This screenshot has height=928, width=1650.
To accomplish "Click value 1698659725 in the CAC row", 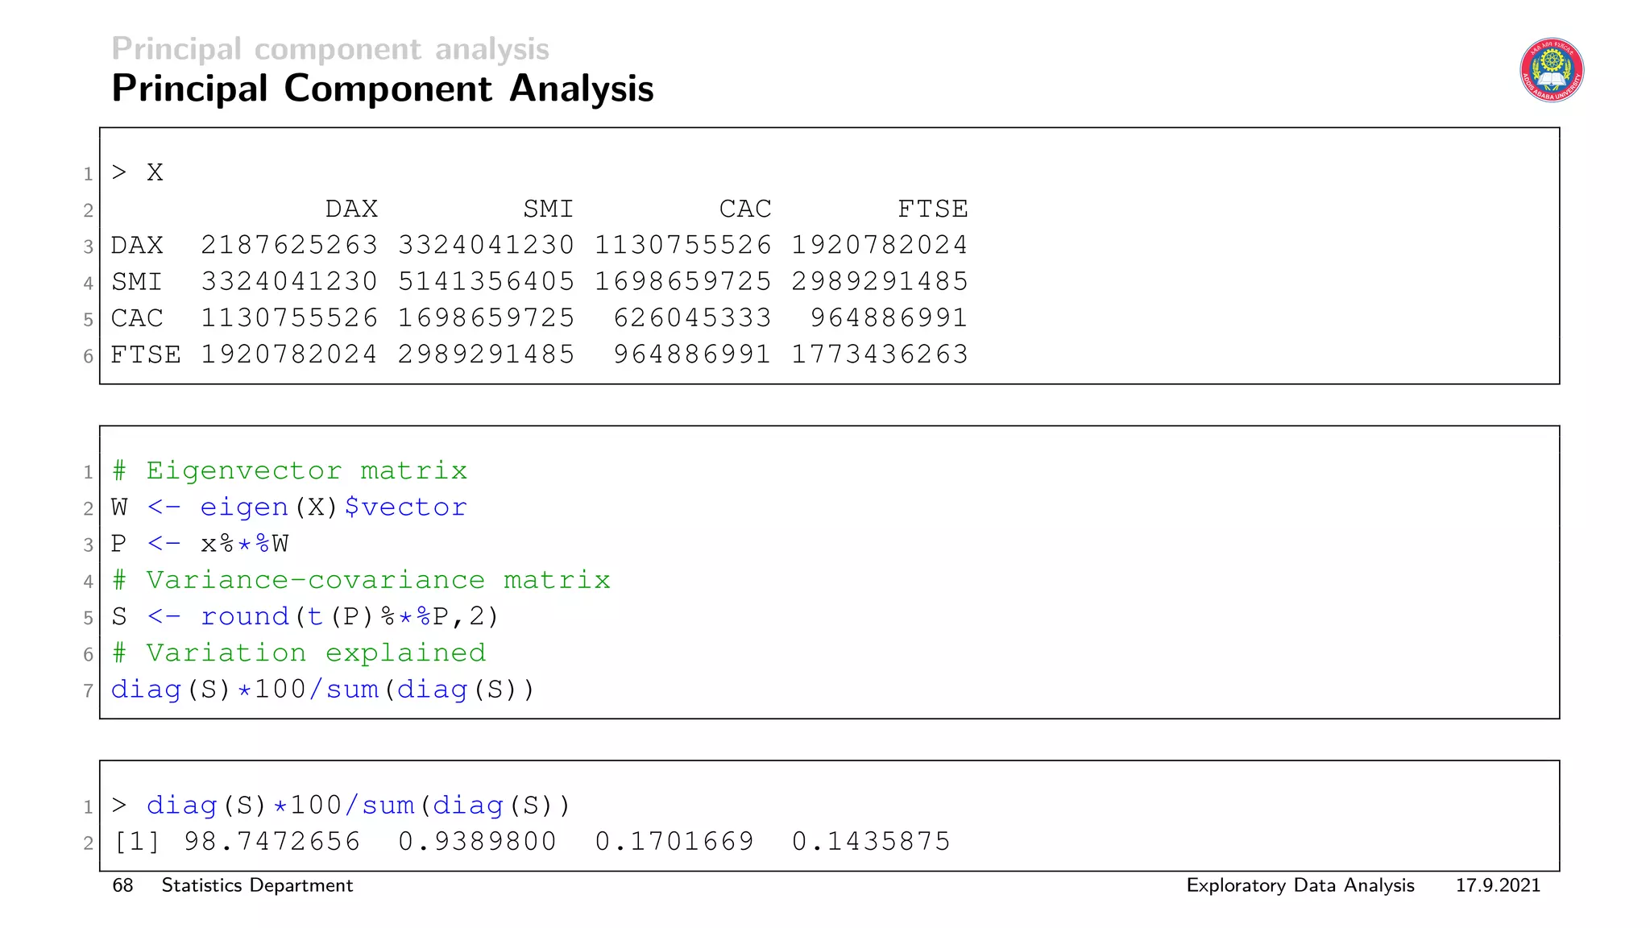I will click(x=487, y=318).
